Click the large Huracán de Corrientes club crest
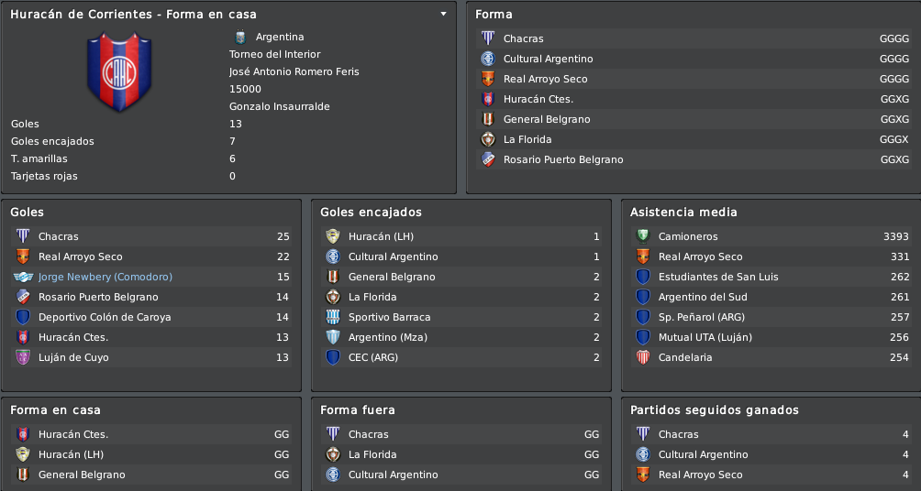Screen dimensions: 921x491 [119, 71]
